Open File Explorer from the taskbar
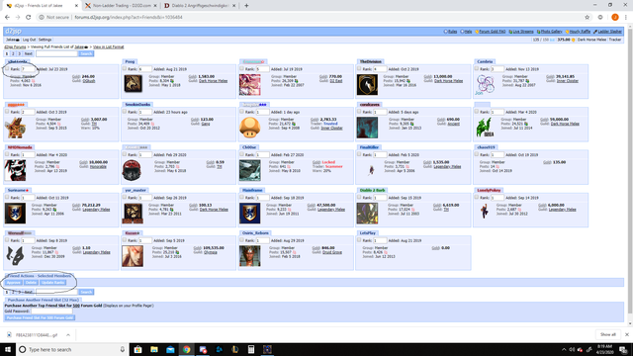The width and height of the screenshot is (633, 356). [154, 349]
